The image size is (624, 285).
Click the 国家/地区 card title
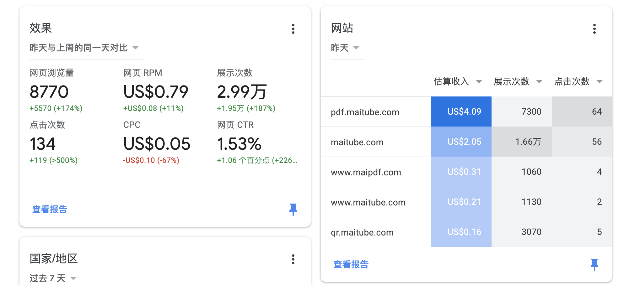[54, 259]
